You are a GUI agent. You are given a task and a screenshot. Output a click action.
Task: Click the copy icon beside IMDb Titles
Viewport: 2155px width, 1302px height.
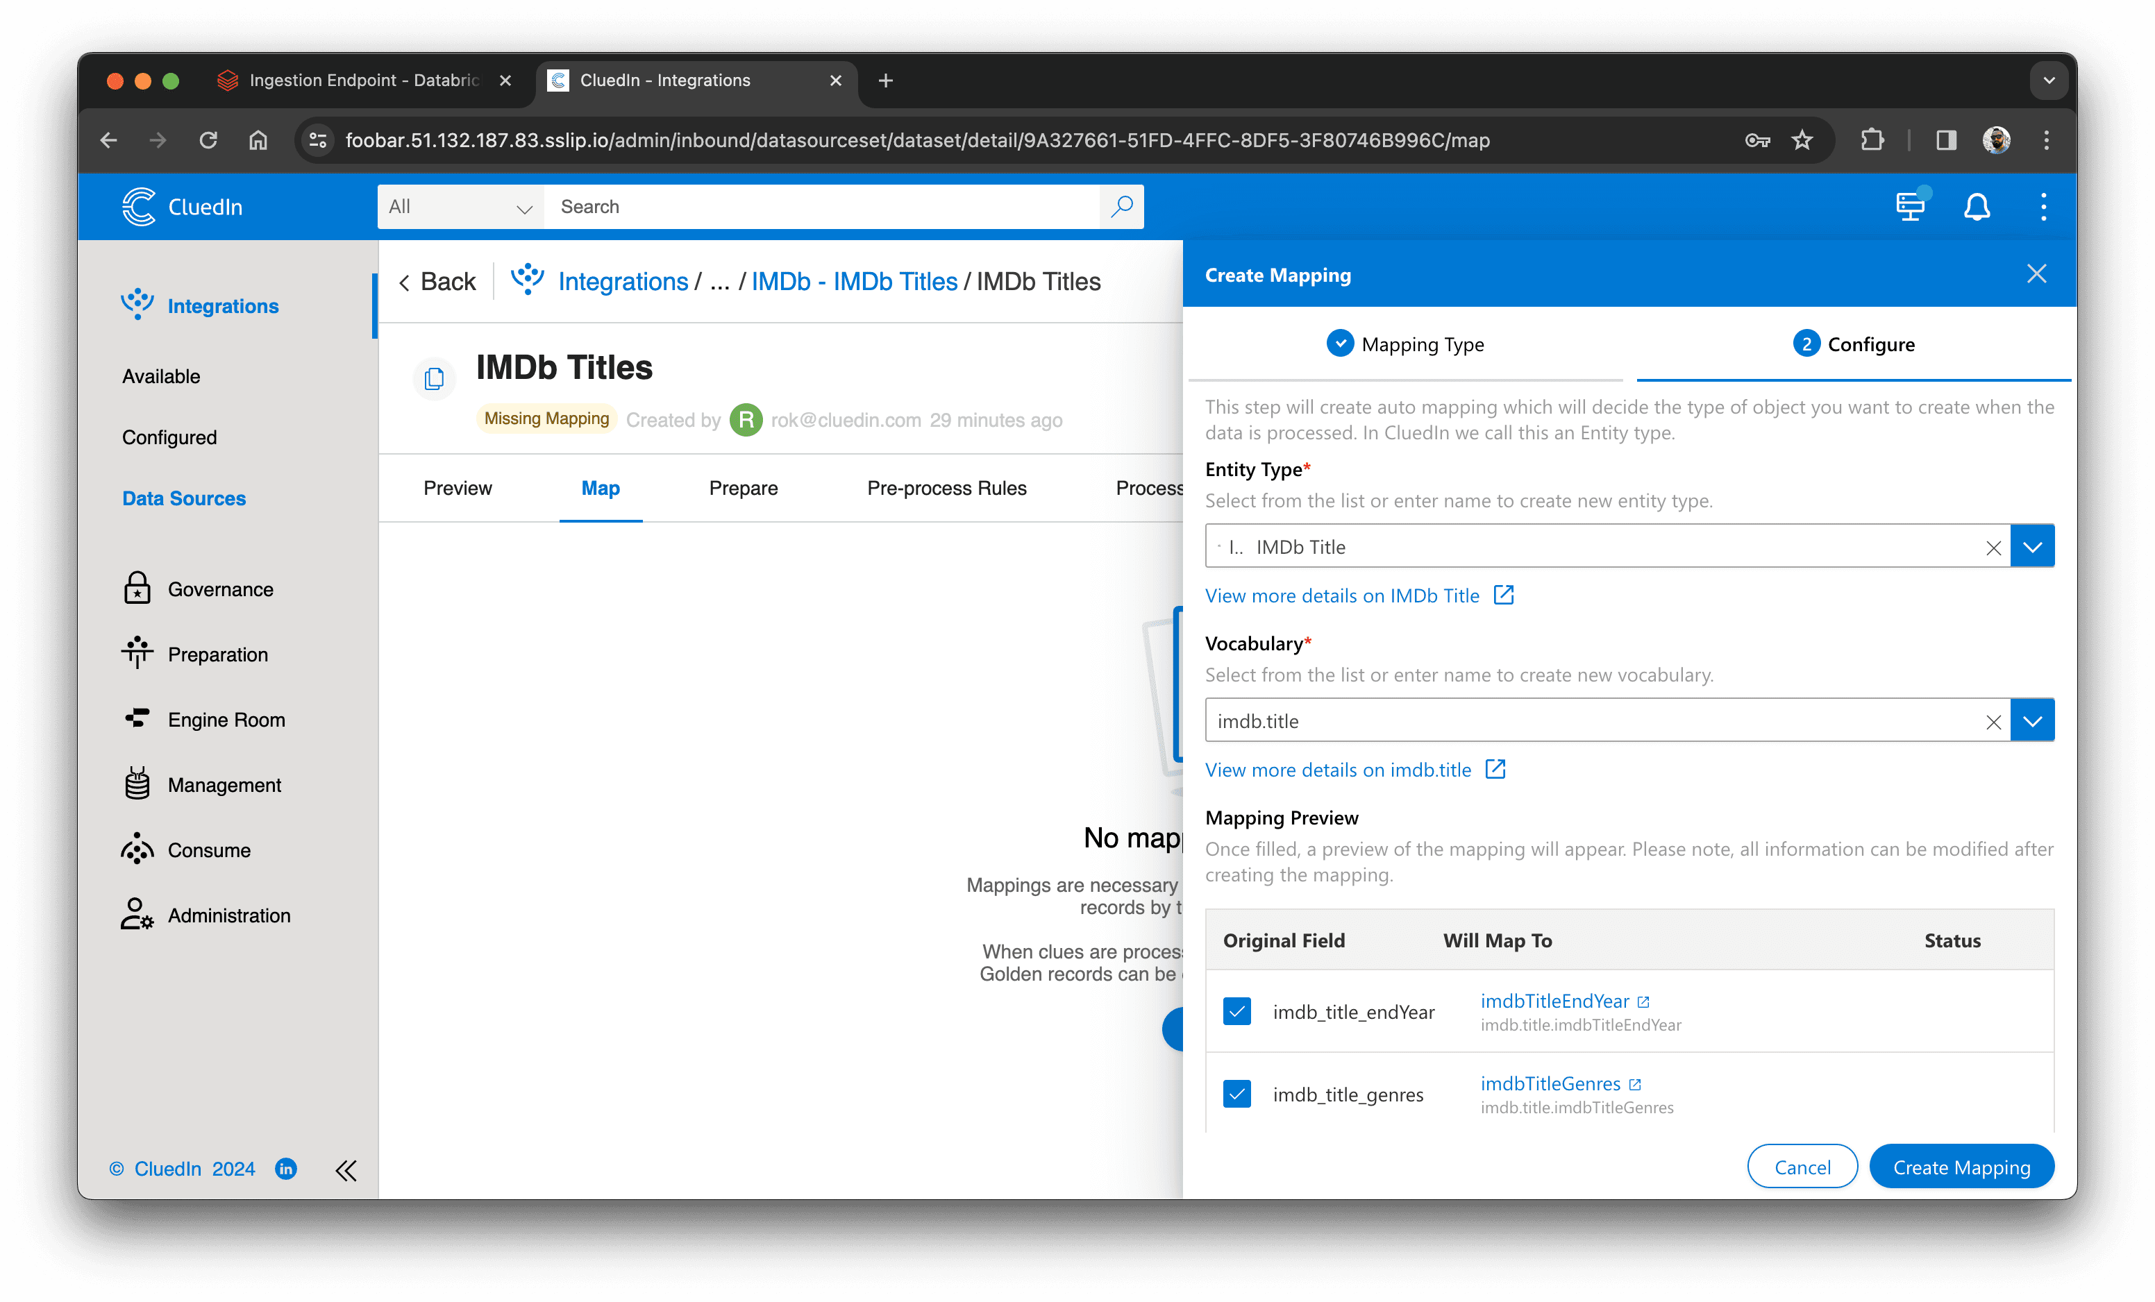click(x=434, y=379)
